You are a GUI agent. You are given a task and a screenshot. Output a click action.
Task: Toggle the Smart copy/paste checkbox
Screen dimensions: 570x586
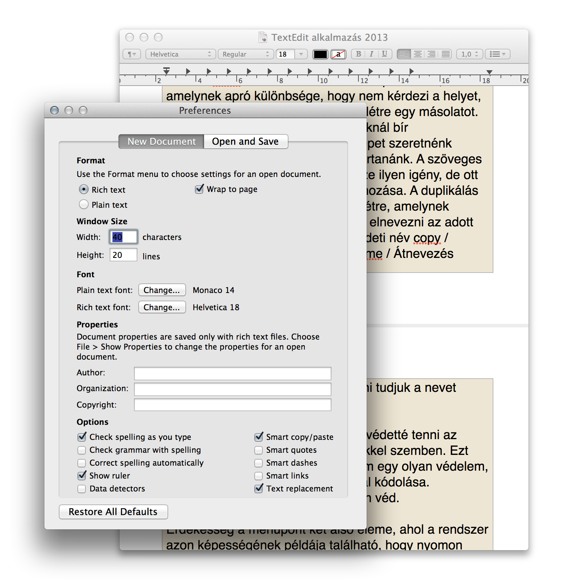tap(259, 437)
